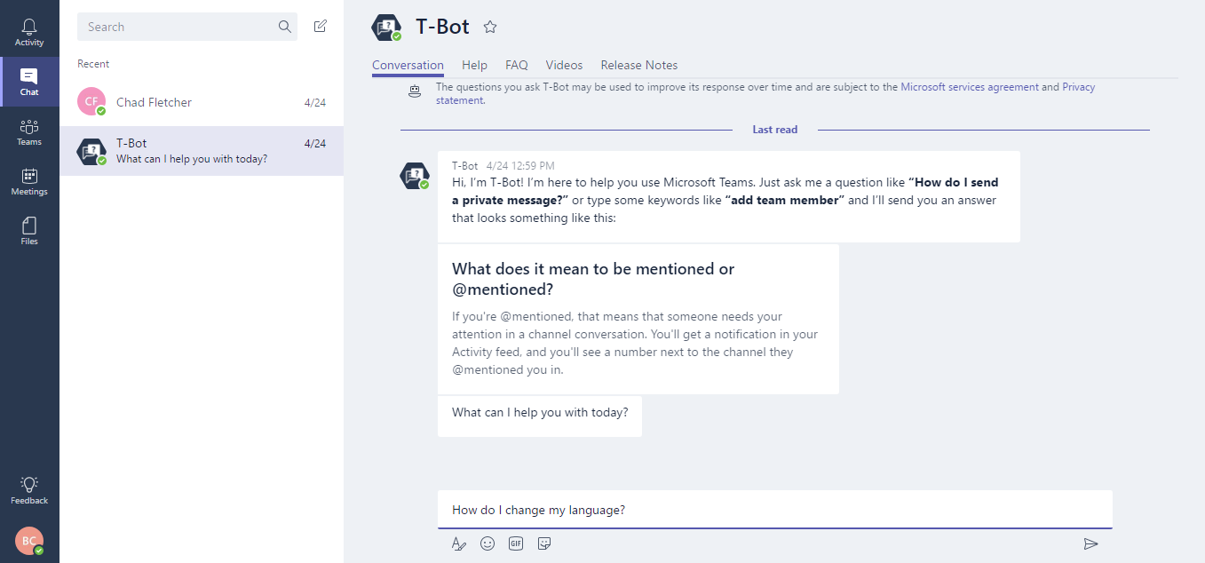Click the search magnifier icon
1205x563 pixels.
click(285, 27)
